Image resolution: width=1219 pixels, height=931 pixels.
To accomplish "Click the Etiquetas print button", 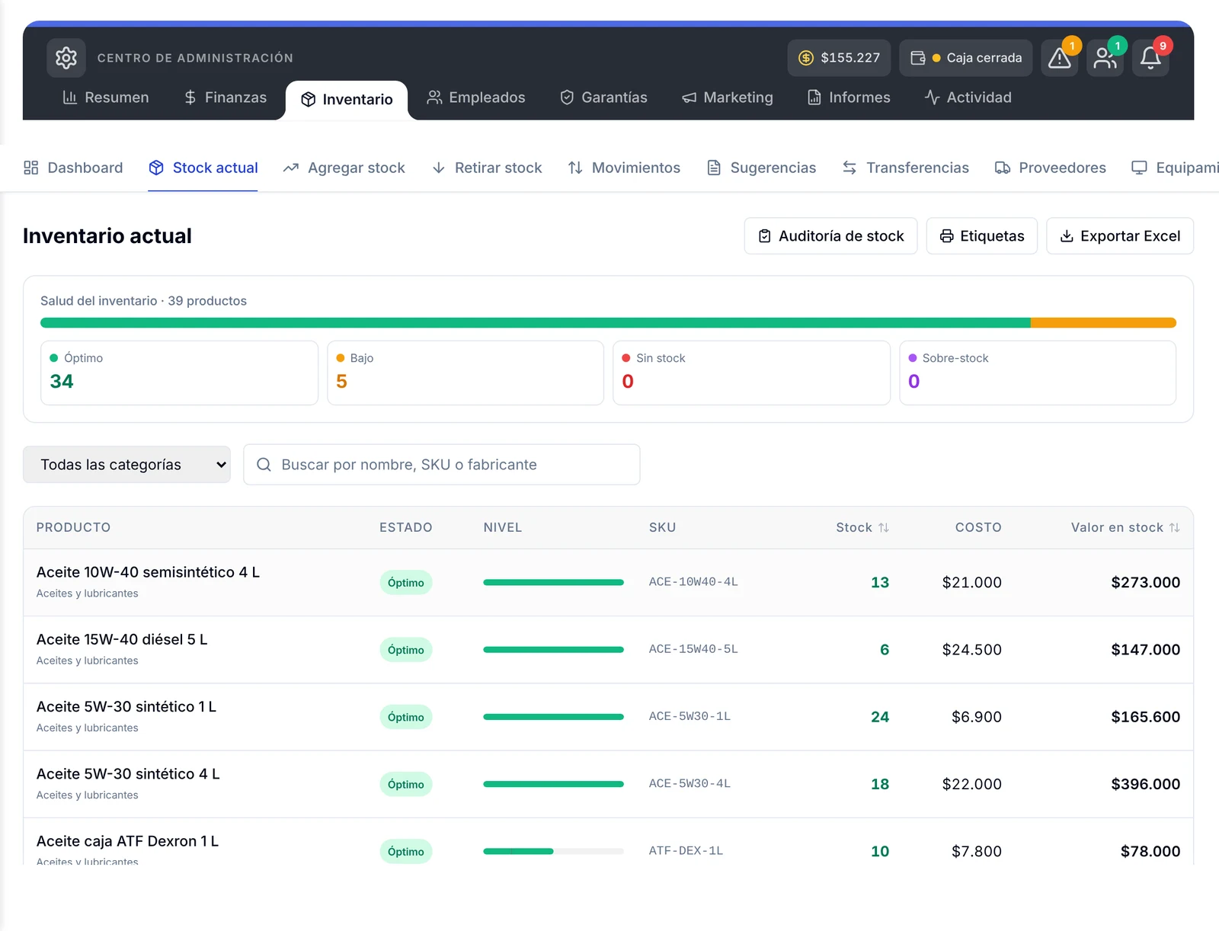I will [x=982, y=236].
